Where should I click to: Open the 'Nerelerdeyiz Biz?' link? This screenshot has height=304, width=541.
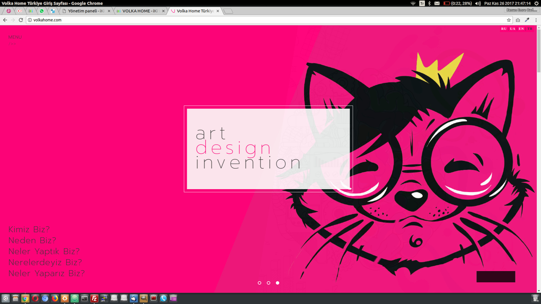pos(45,262)
